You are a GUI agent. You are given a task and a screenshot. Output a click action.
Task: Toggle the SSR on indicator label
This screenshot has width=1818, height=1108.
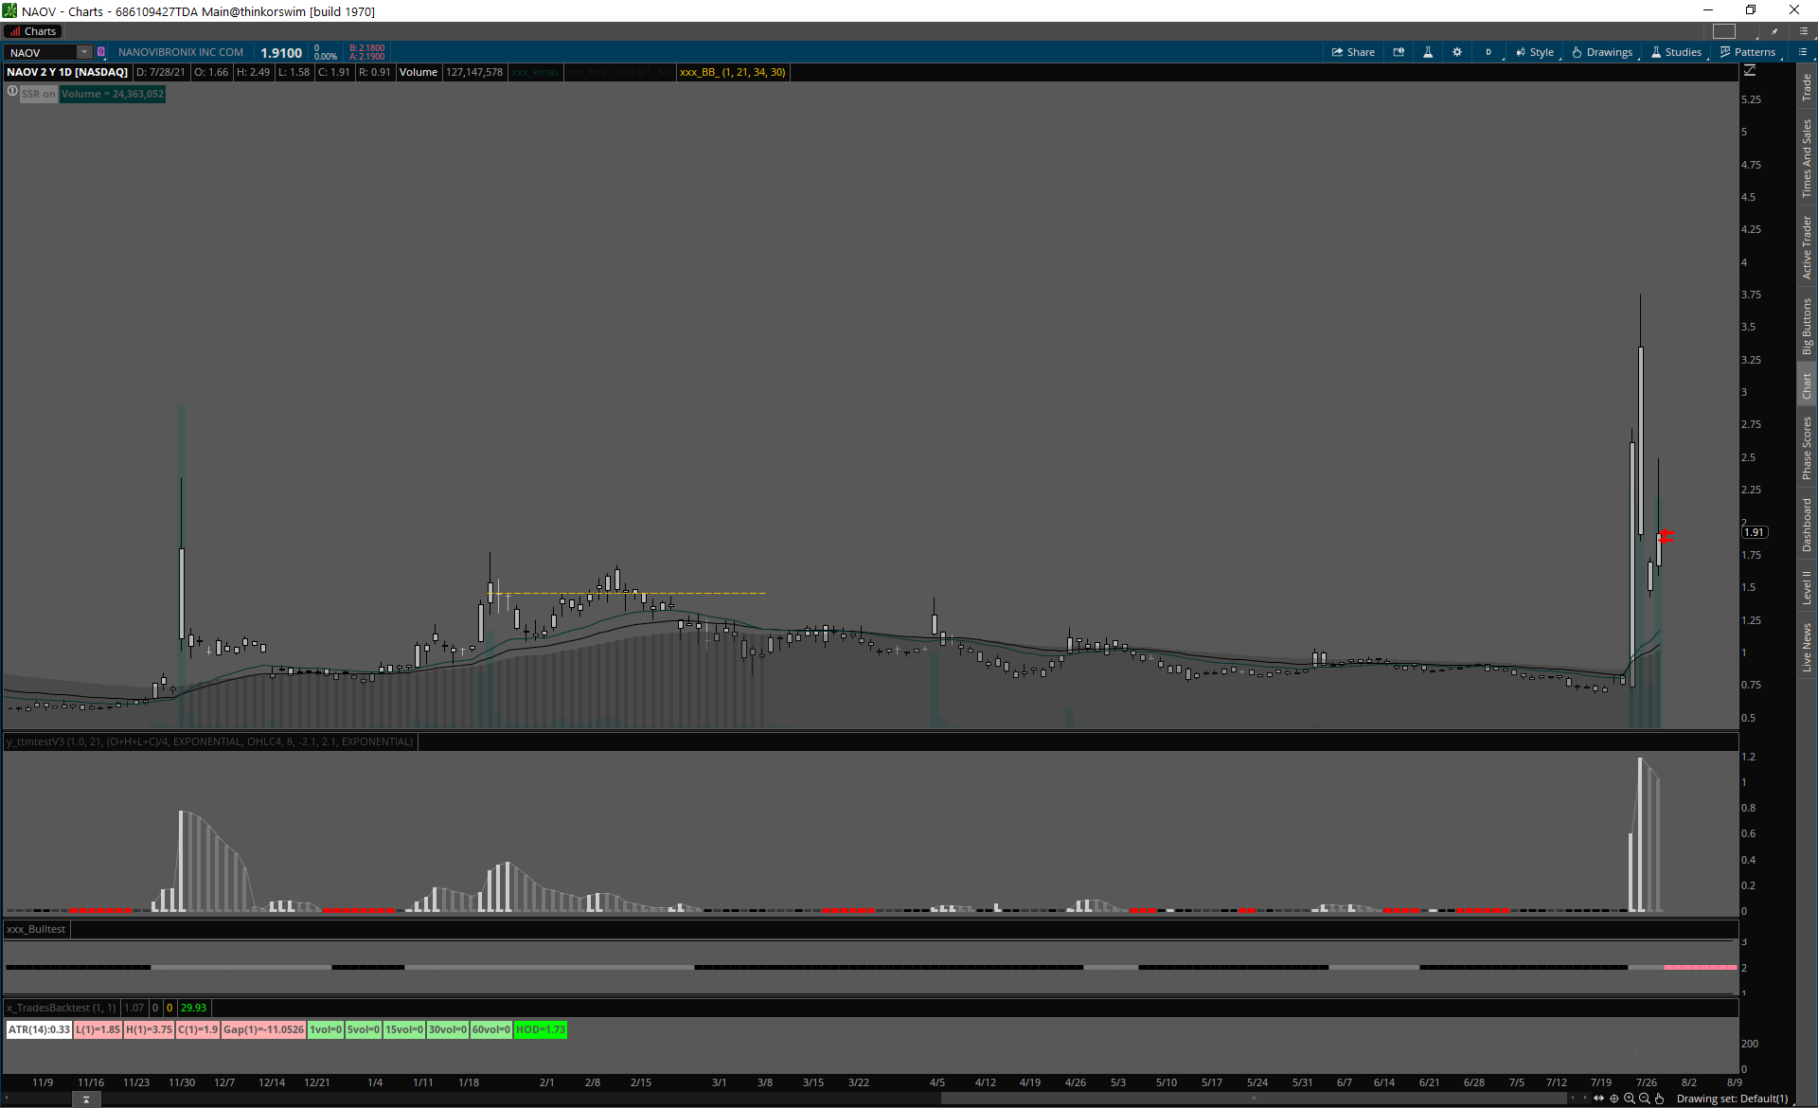pyautogui.click(x=39, y=94)
